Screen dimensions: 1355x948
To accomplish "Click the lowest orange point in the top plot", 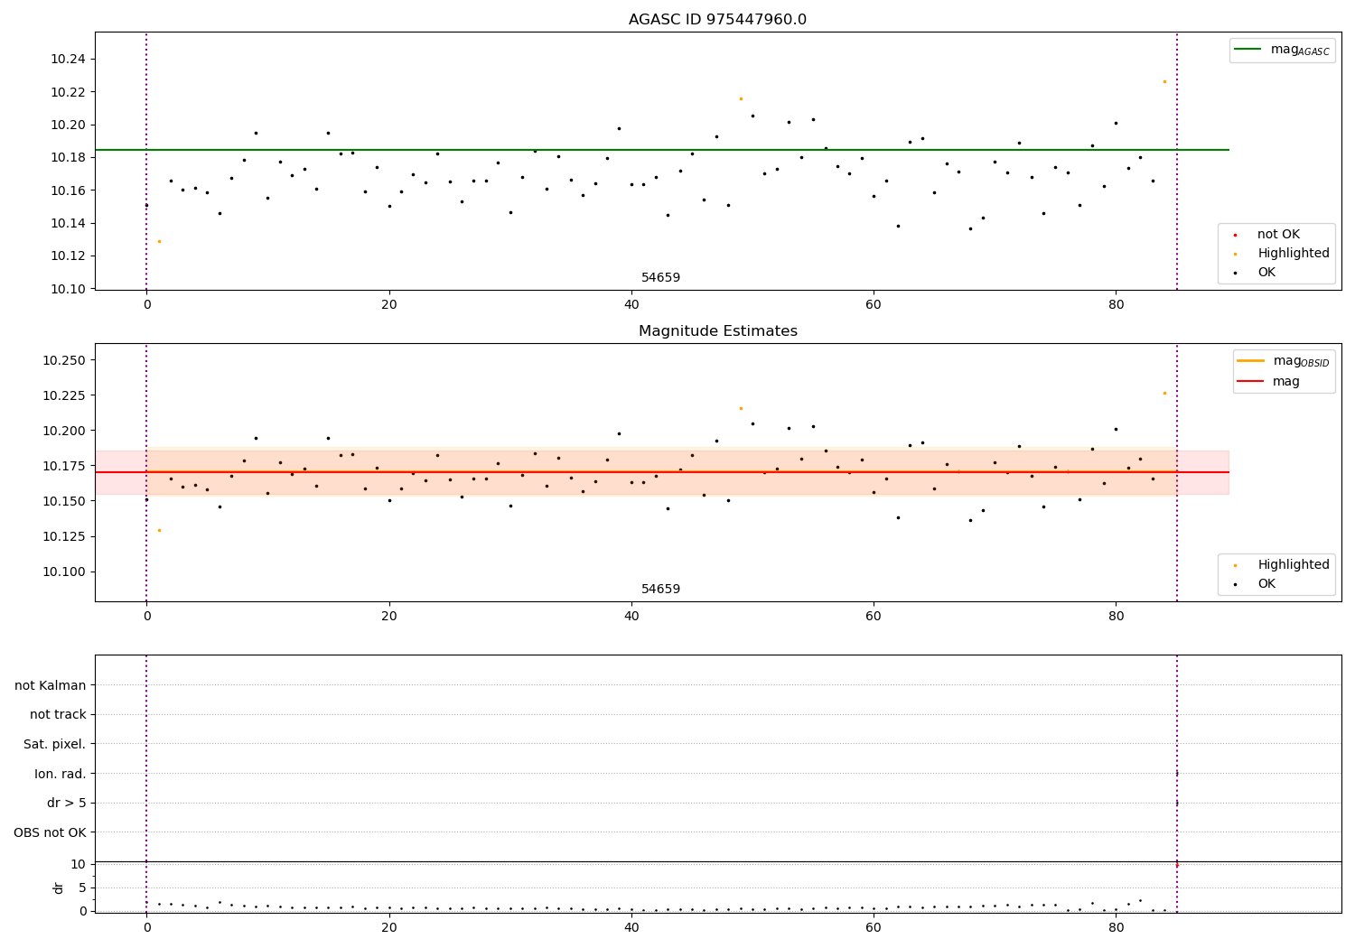I will tap(159, 241).
